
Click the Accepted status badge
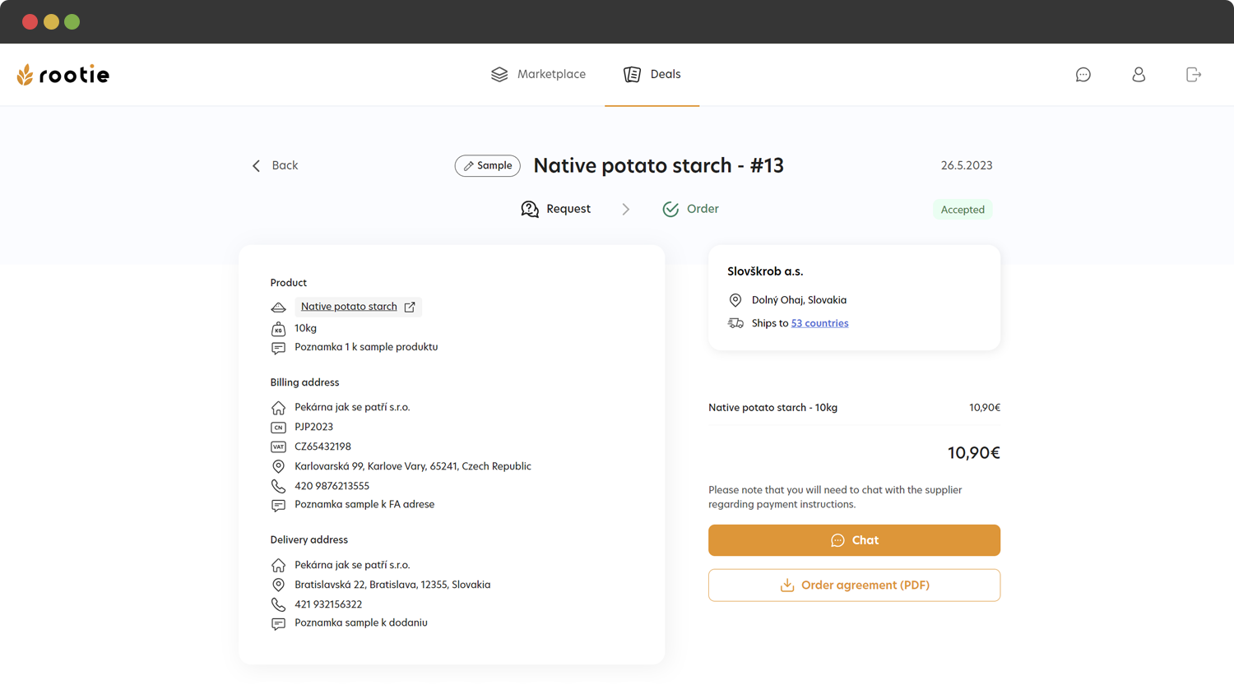point(963,210)
